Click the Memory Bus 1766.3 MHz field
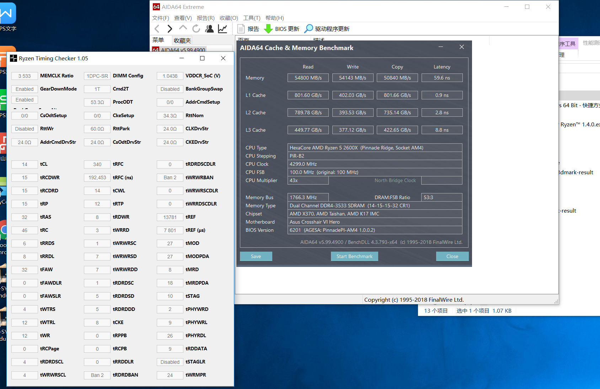 [x=308, y=197]
